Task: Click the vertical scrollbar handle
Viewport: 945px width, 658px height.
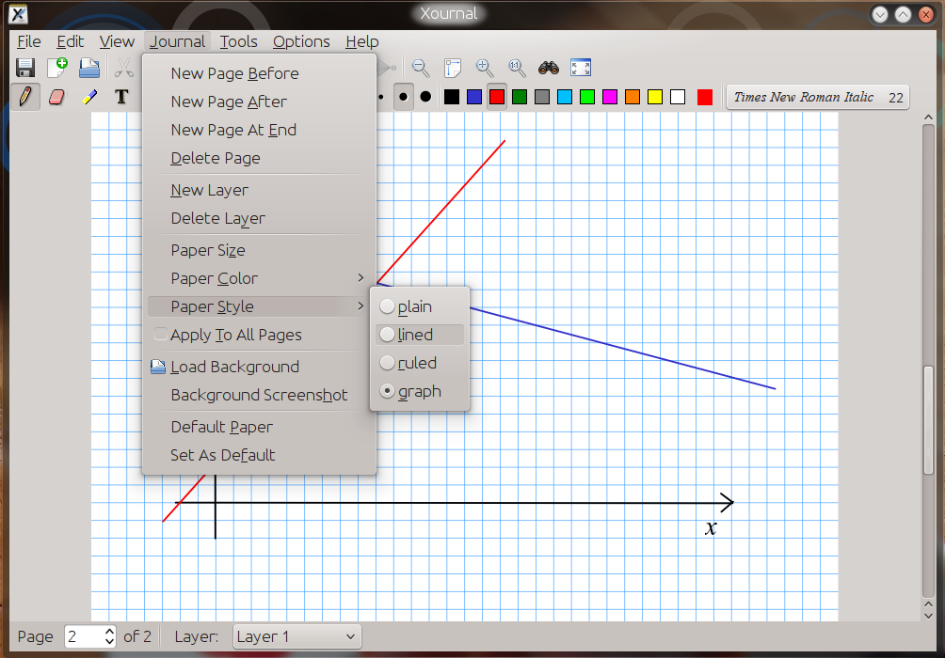Action: click(928, 419)
